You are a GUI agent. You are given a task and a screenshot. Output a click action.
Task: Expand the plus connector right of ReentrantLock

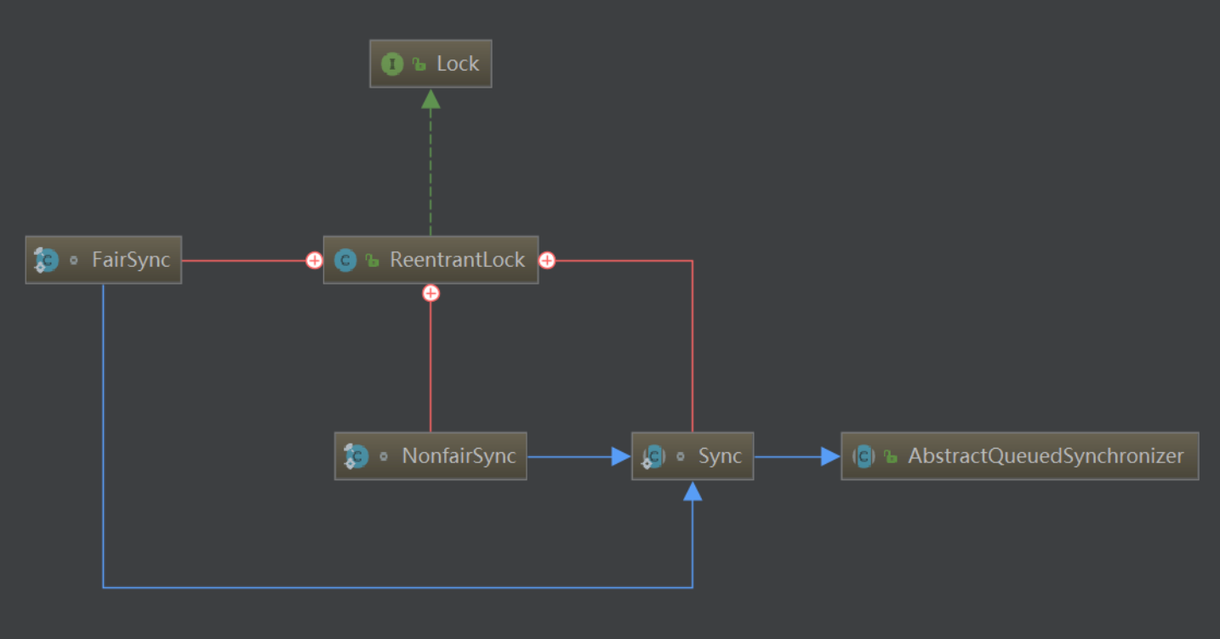point(547,260)
